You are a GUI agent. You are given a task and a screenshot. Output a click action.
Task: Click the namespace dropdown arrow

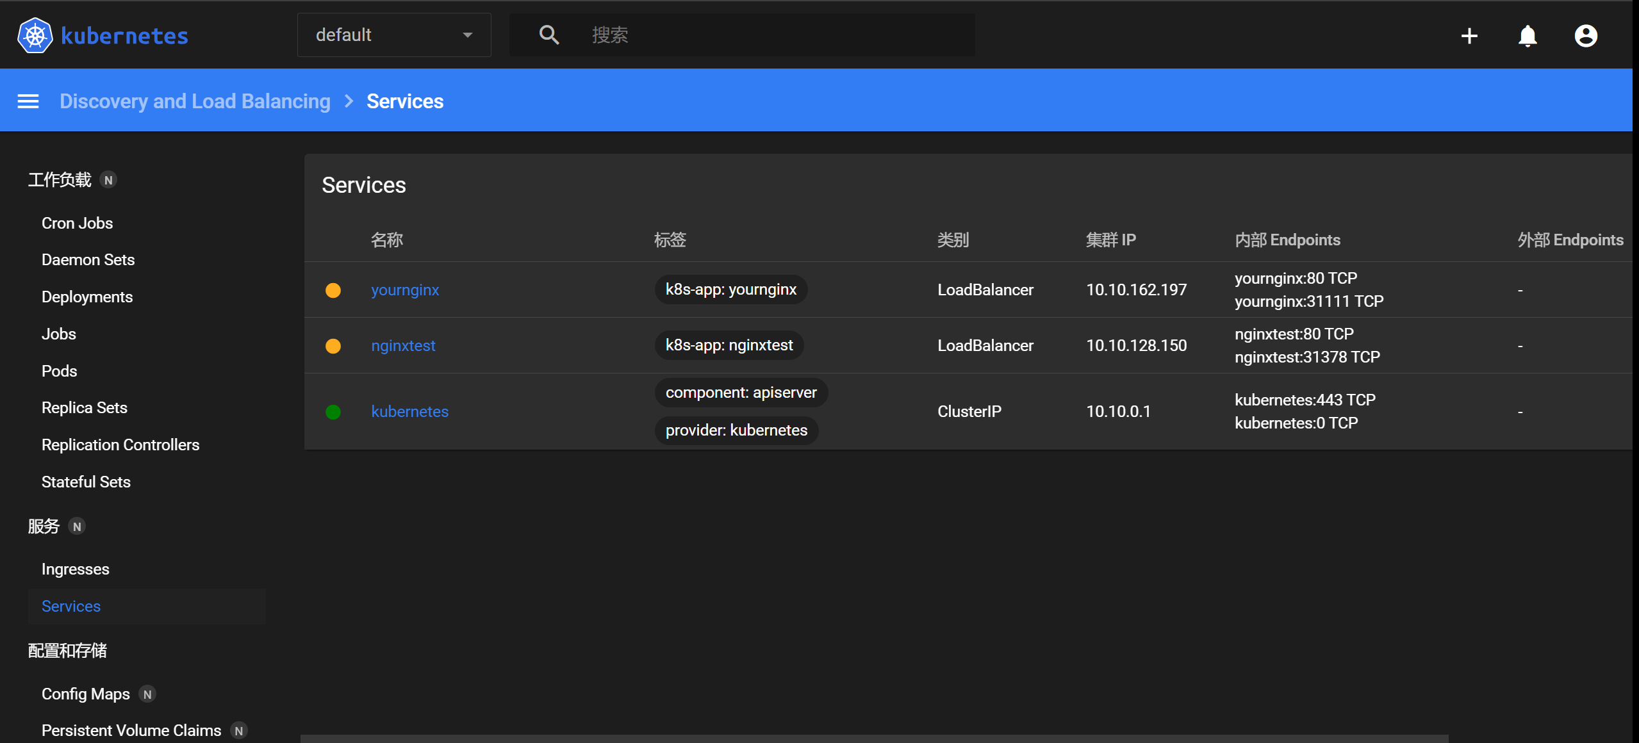pyautogui.click(x=468, y=35)
